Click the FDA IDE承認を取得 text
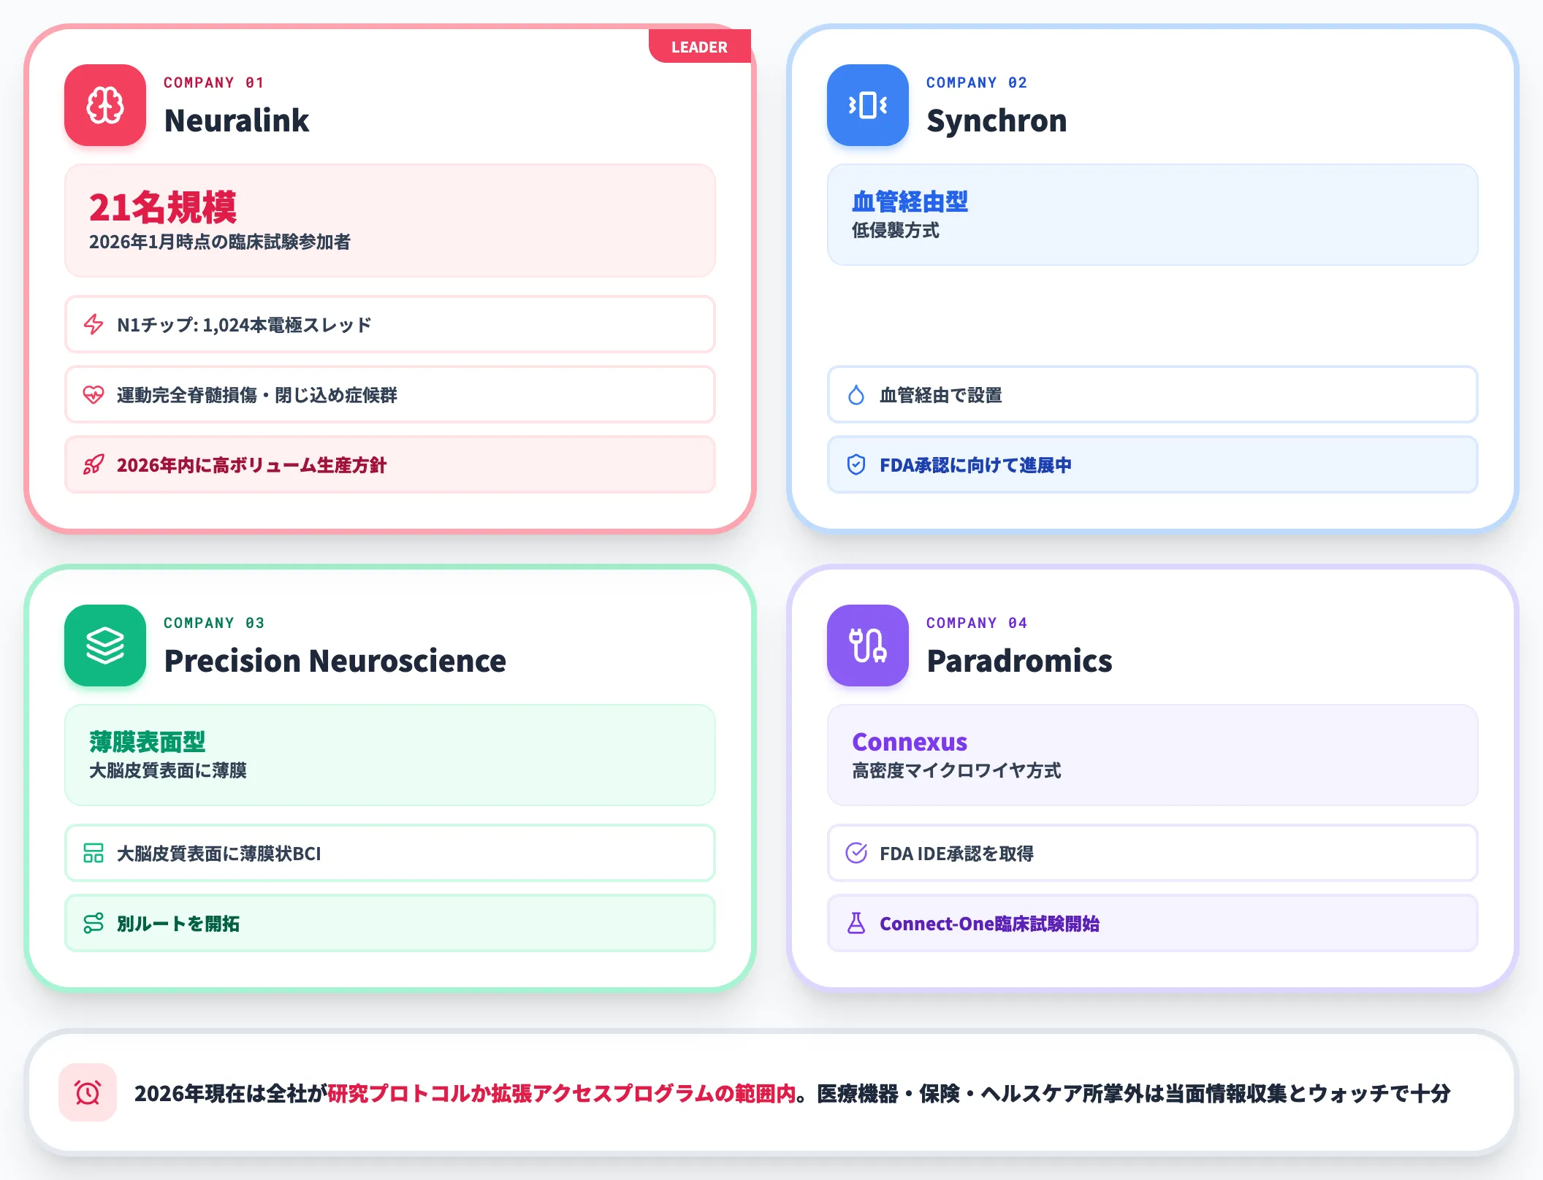 pyautogui.click(x=956, y=854)
